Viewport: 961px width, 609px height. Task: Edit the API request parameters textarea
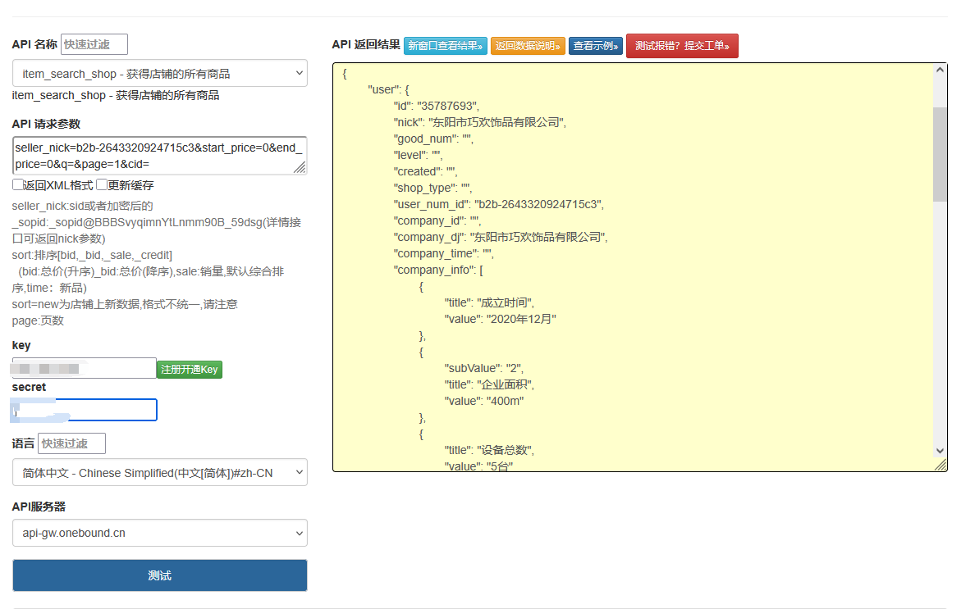point(159,156)
